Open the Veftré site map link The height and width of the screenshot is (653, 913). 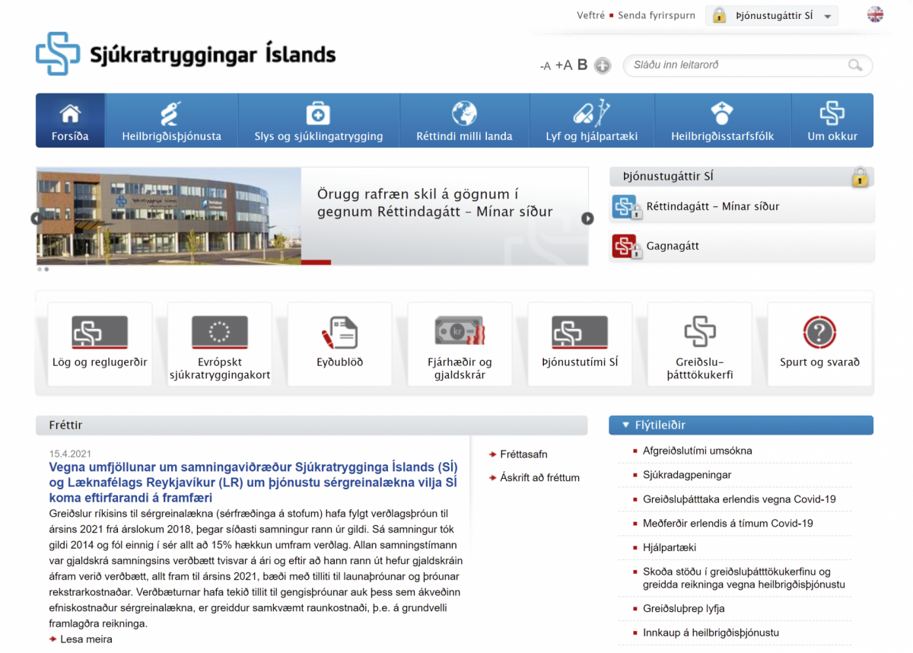tap(591, 15)
